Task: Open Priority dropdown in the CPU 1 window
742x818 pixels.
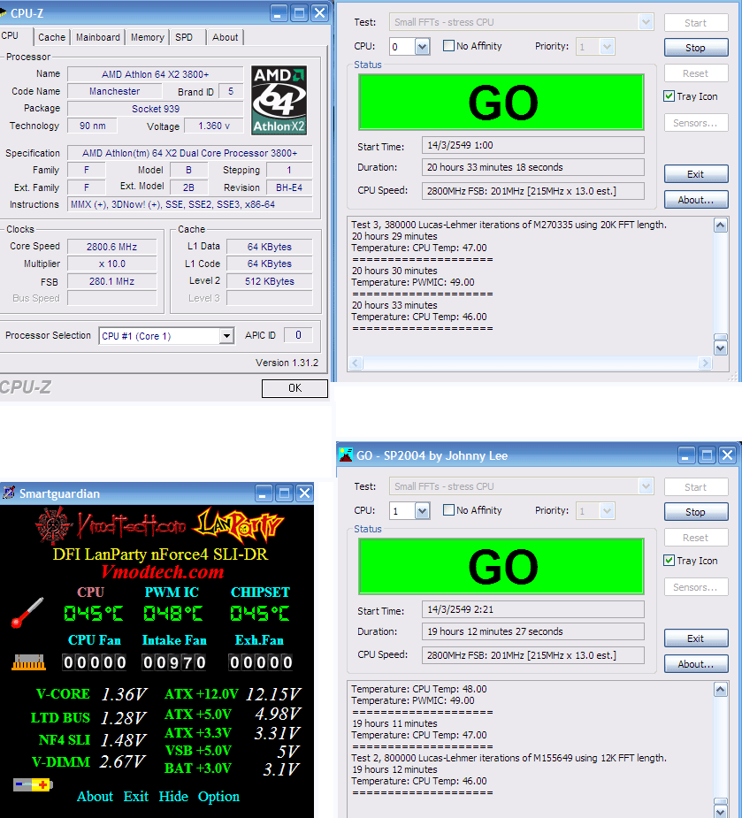Action: click(x=607, y=511)
